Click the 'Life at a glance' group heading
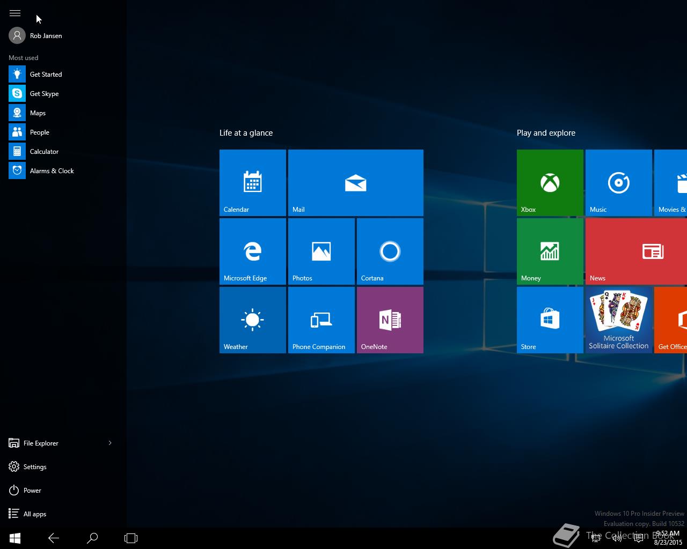 (246, 133)
